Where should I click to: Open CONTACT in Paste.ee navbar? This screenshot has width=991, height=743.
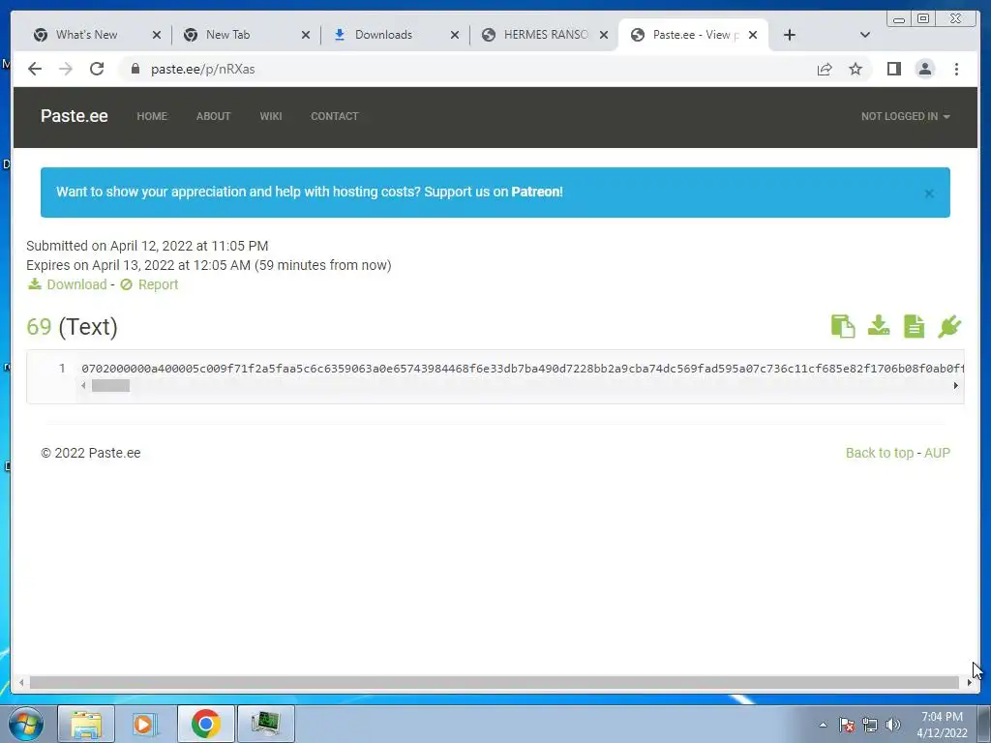(334, 116)
